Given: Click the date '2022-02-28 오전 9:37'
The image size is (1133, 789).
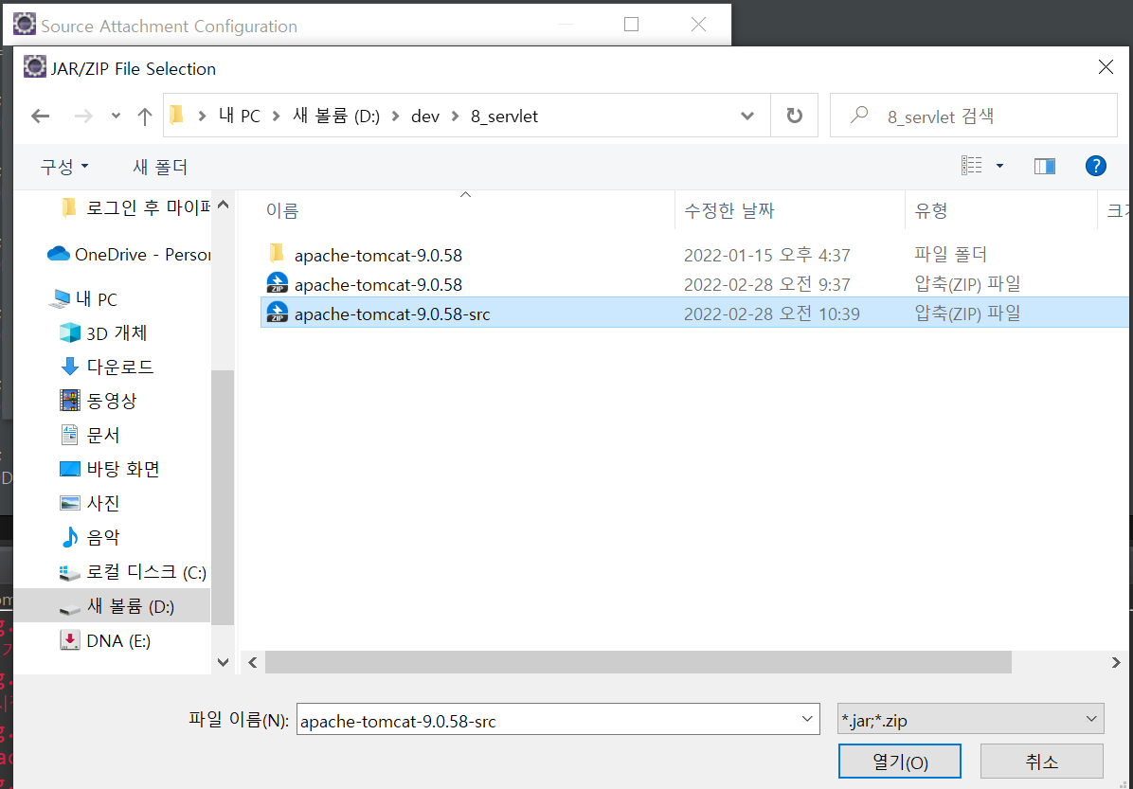Looking at the screenshot, I should 767,285.
